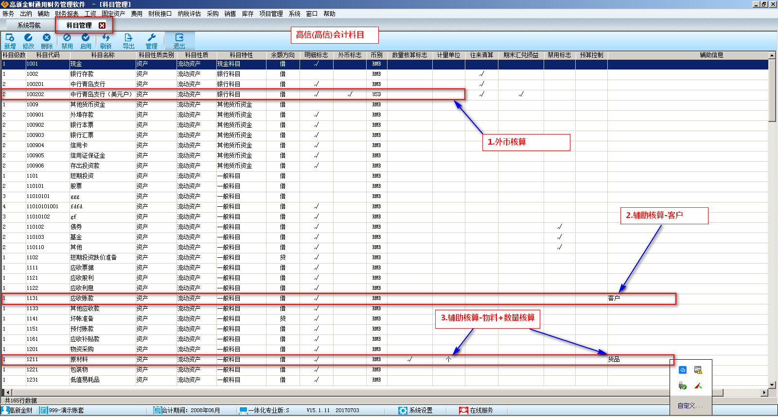Viewport: 778px width, 417px height.
Task: Click the vertical scrollbar down arrow
Action: (772, 384)
